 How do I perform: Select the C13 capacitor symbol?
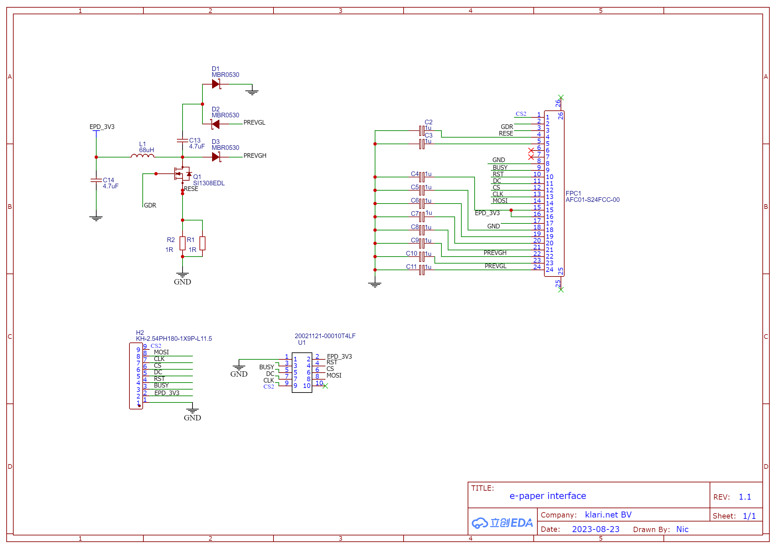pos(183,140)
